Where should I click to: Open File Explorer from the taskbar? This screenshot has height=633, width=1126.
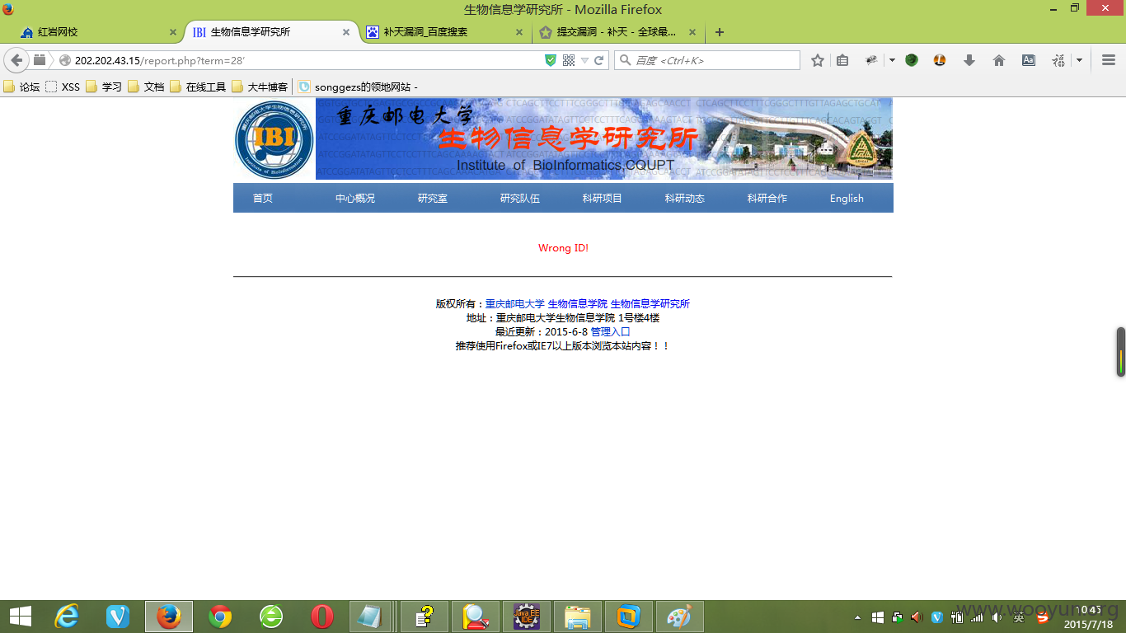[578, 617]
